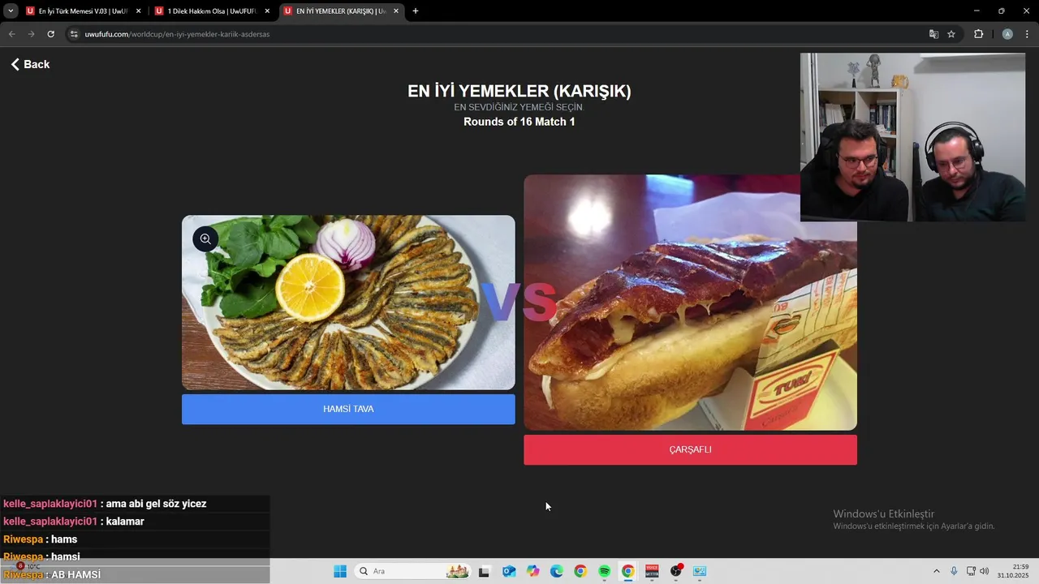Screen dimensions: 1039x584
Task: Show hidden system tray icons
Action: (936, 571)
